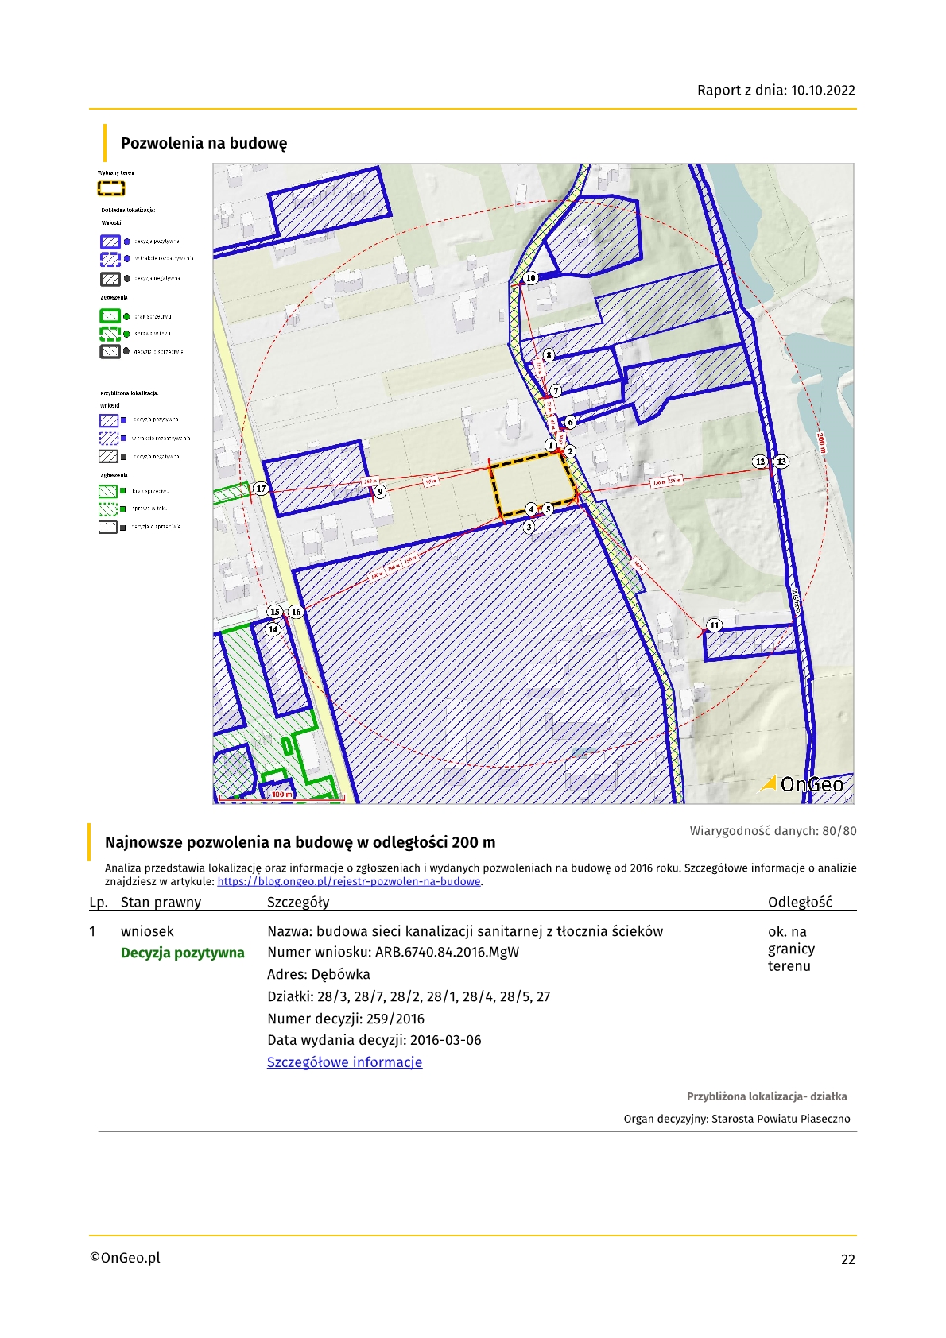Click the OnGeo logo on the map

(802, 783)
